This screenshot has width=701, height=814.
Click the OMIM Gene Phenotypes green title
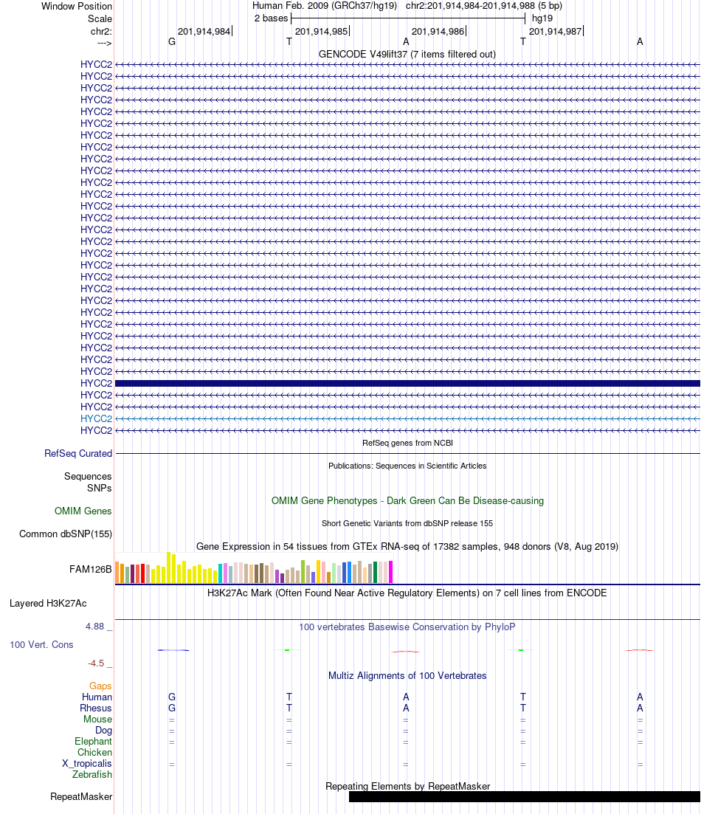(407, 500)
